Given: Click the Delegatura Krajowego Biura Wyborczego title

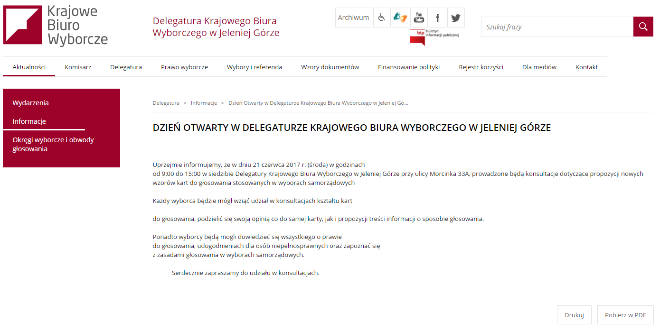Looking at the screenshot, I should pyautogui.click(x=216, y=27).
